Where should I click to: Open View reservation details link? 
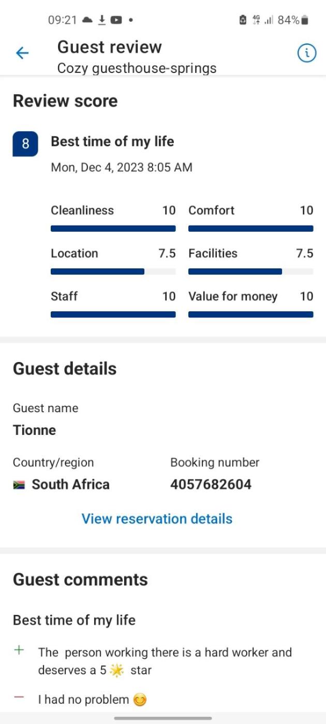coord(157,519)
